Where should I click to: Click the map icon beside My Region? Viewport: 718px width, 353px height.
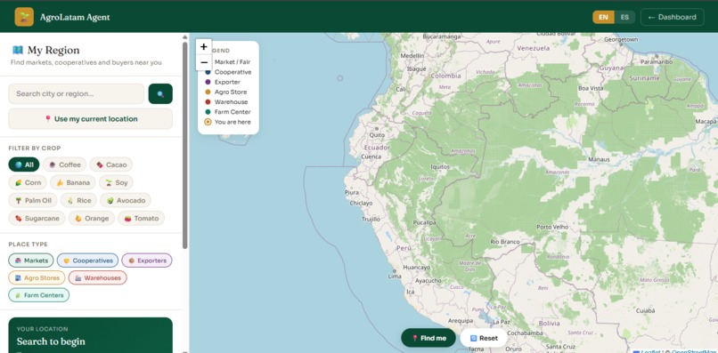tap(18, 50)
